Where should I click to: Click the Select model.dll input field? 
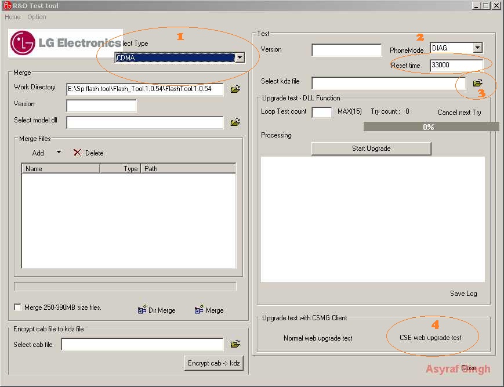click(x=144, y=122)
